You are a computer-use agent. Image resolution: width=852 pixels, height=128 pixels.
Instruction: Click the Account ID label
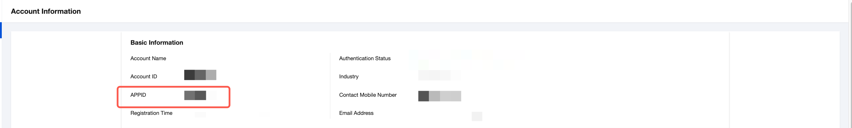pos(144,76)
